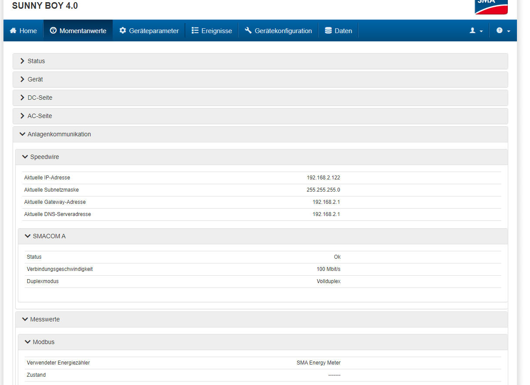Click the value 100 Mbit/s
The width and height of the screenshot is (530, 385).
pos(329,269)
